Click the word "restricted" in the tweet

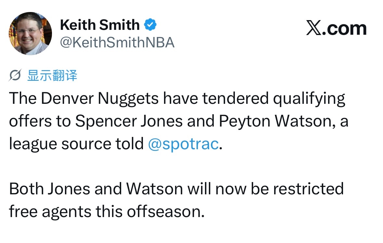(308, 189)
